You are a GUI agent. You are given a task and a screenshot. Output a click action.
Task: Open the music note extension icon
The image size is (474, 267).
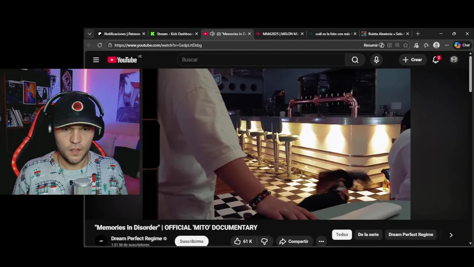[416, 45]
